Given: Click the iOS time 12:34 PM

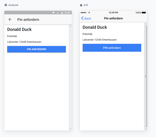Looking at the screenshot, I should click(x=113, y=12).
